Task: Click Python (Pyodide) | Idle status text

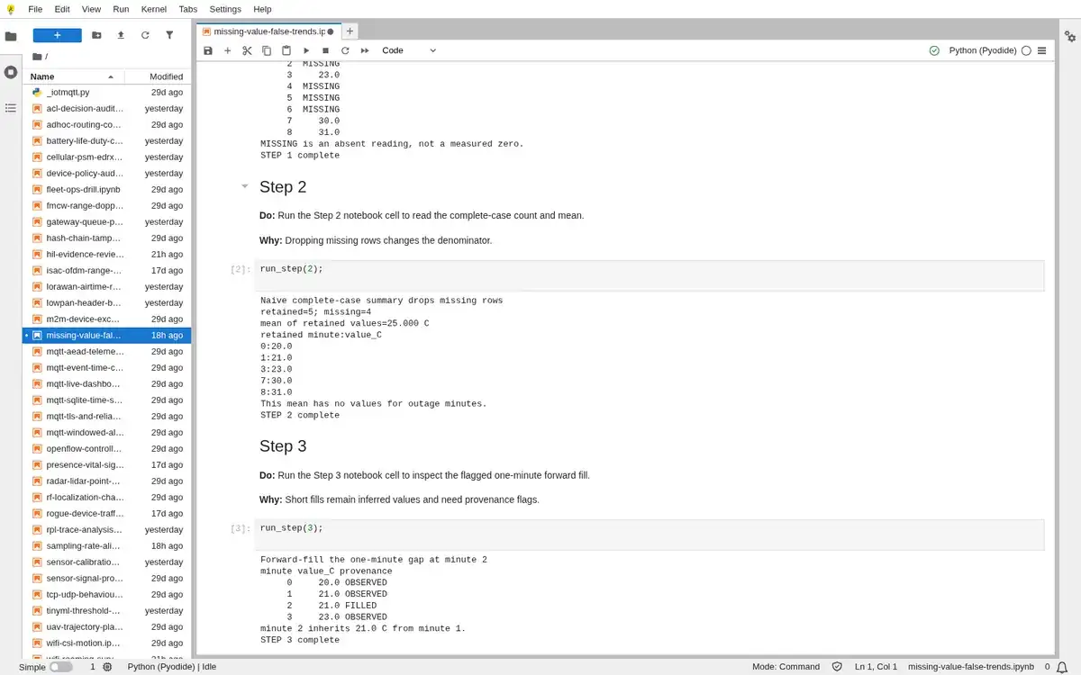Action: 172,667
